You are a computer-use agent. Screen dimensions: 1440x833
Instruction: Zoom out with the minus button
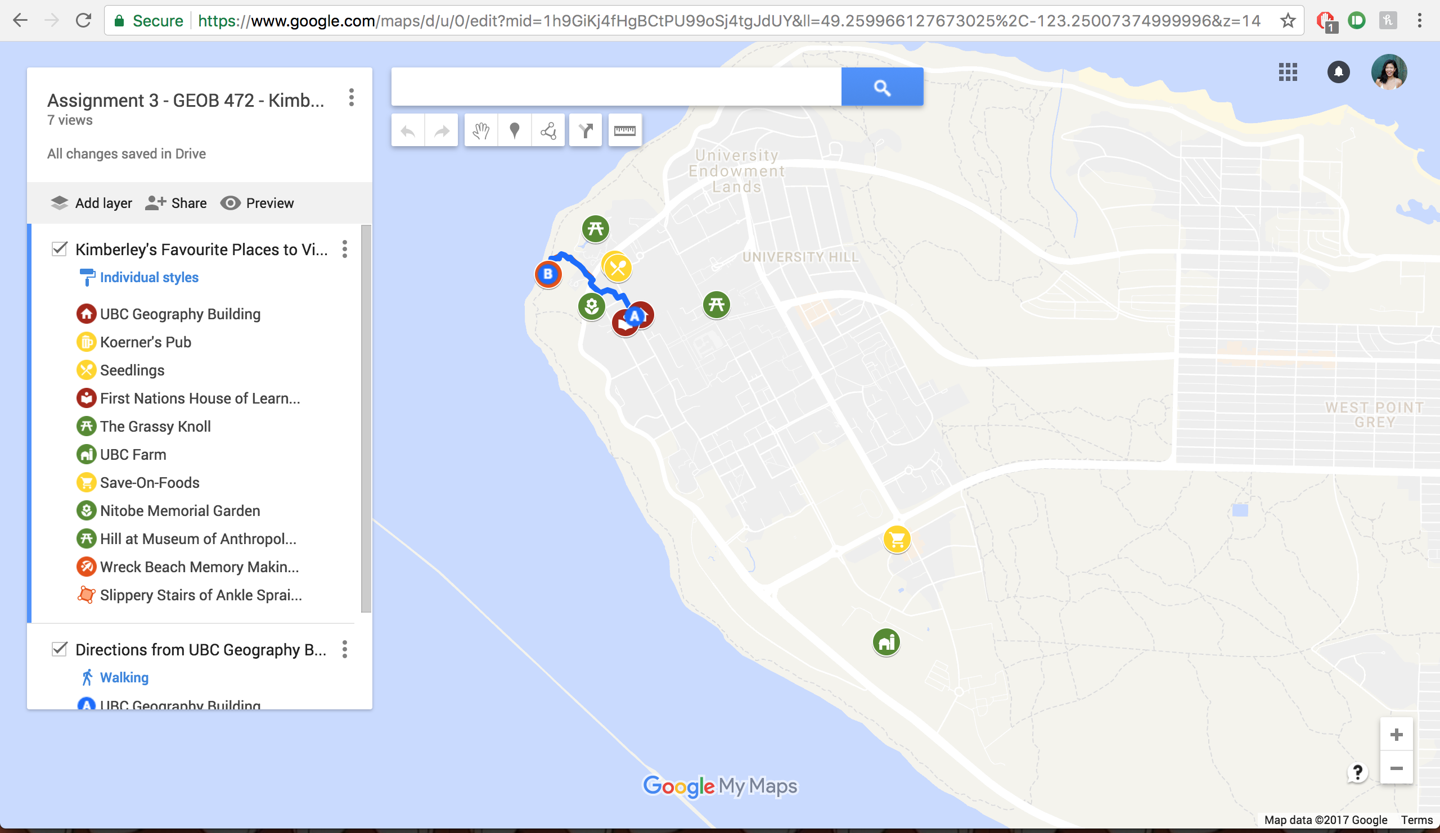[1396, 768]
